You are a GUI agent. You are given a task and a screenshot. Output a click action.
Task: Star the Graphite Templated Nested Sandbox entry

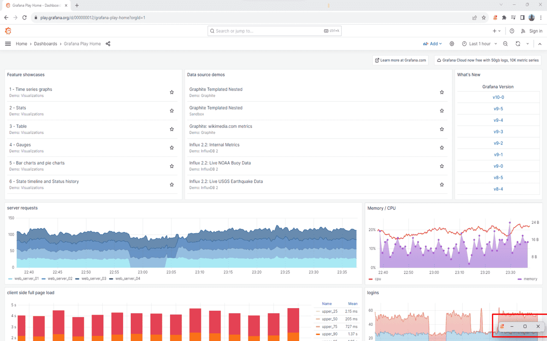pos(442,111)
